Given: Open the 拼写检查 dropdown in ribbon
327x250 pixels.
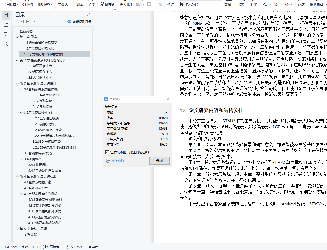Looking at the screenshot, I should pos(11,4).
